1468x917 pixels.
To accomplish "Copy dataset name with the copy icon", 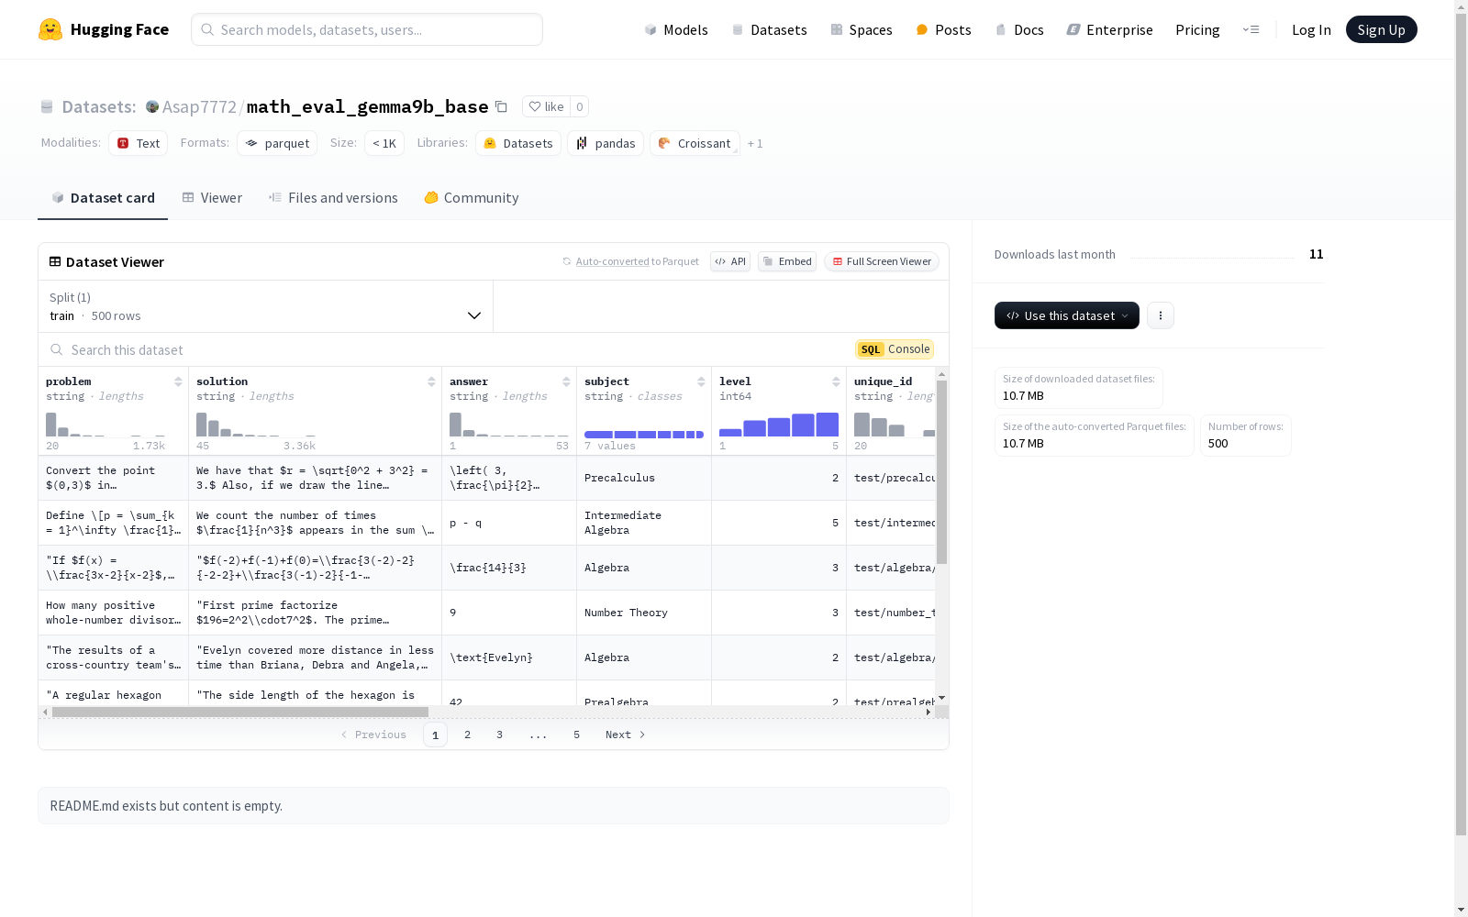I will point(501,106).
